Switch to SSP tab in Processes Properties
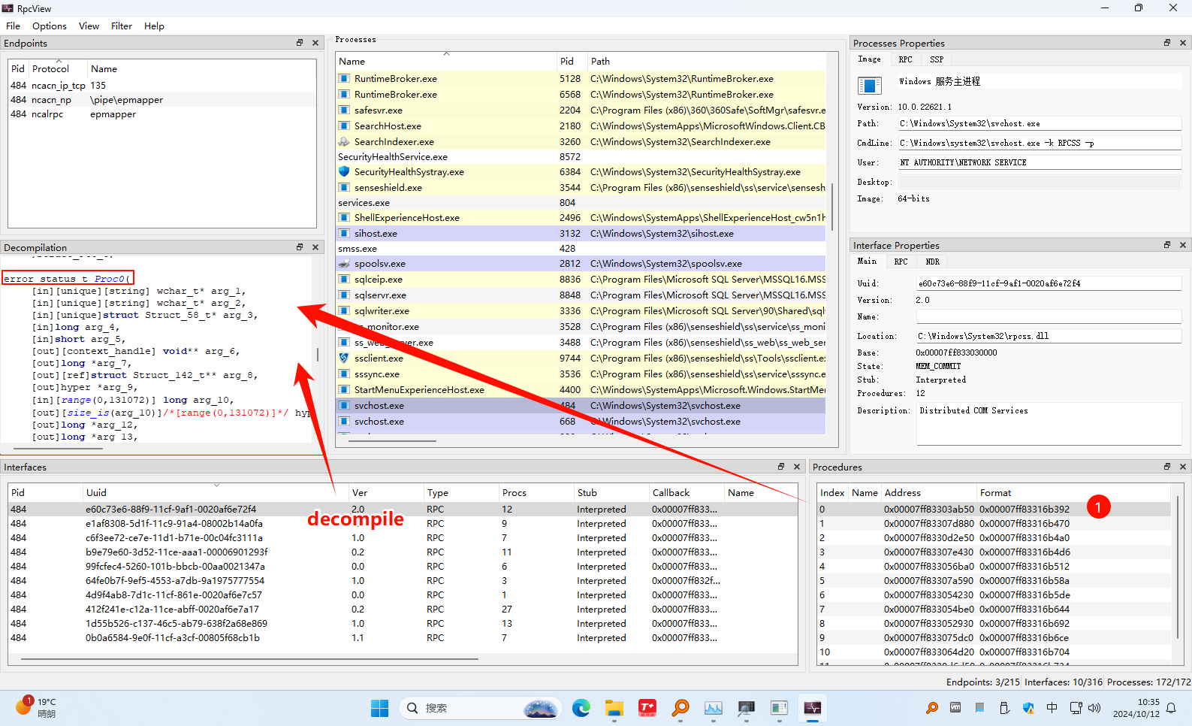 [936, 59]
